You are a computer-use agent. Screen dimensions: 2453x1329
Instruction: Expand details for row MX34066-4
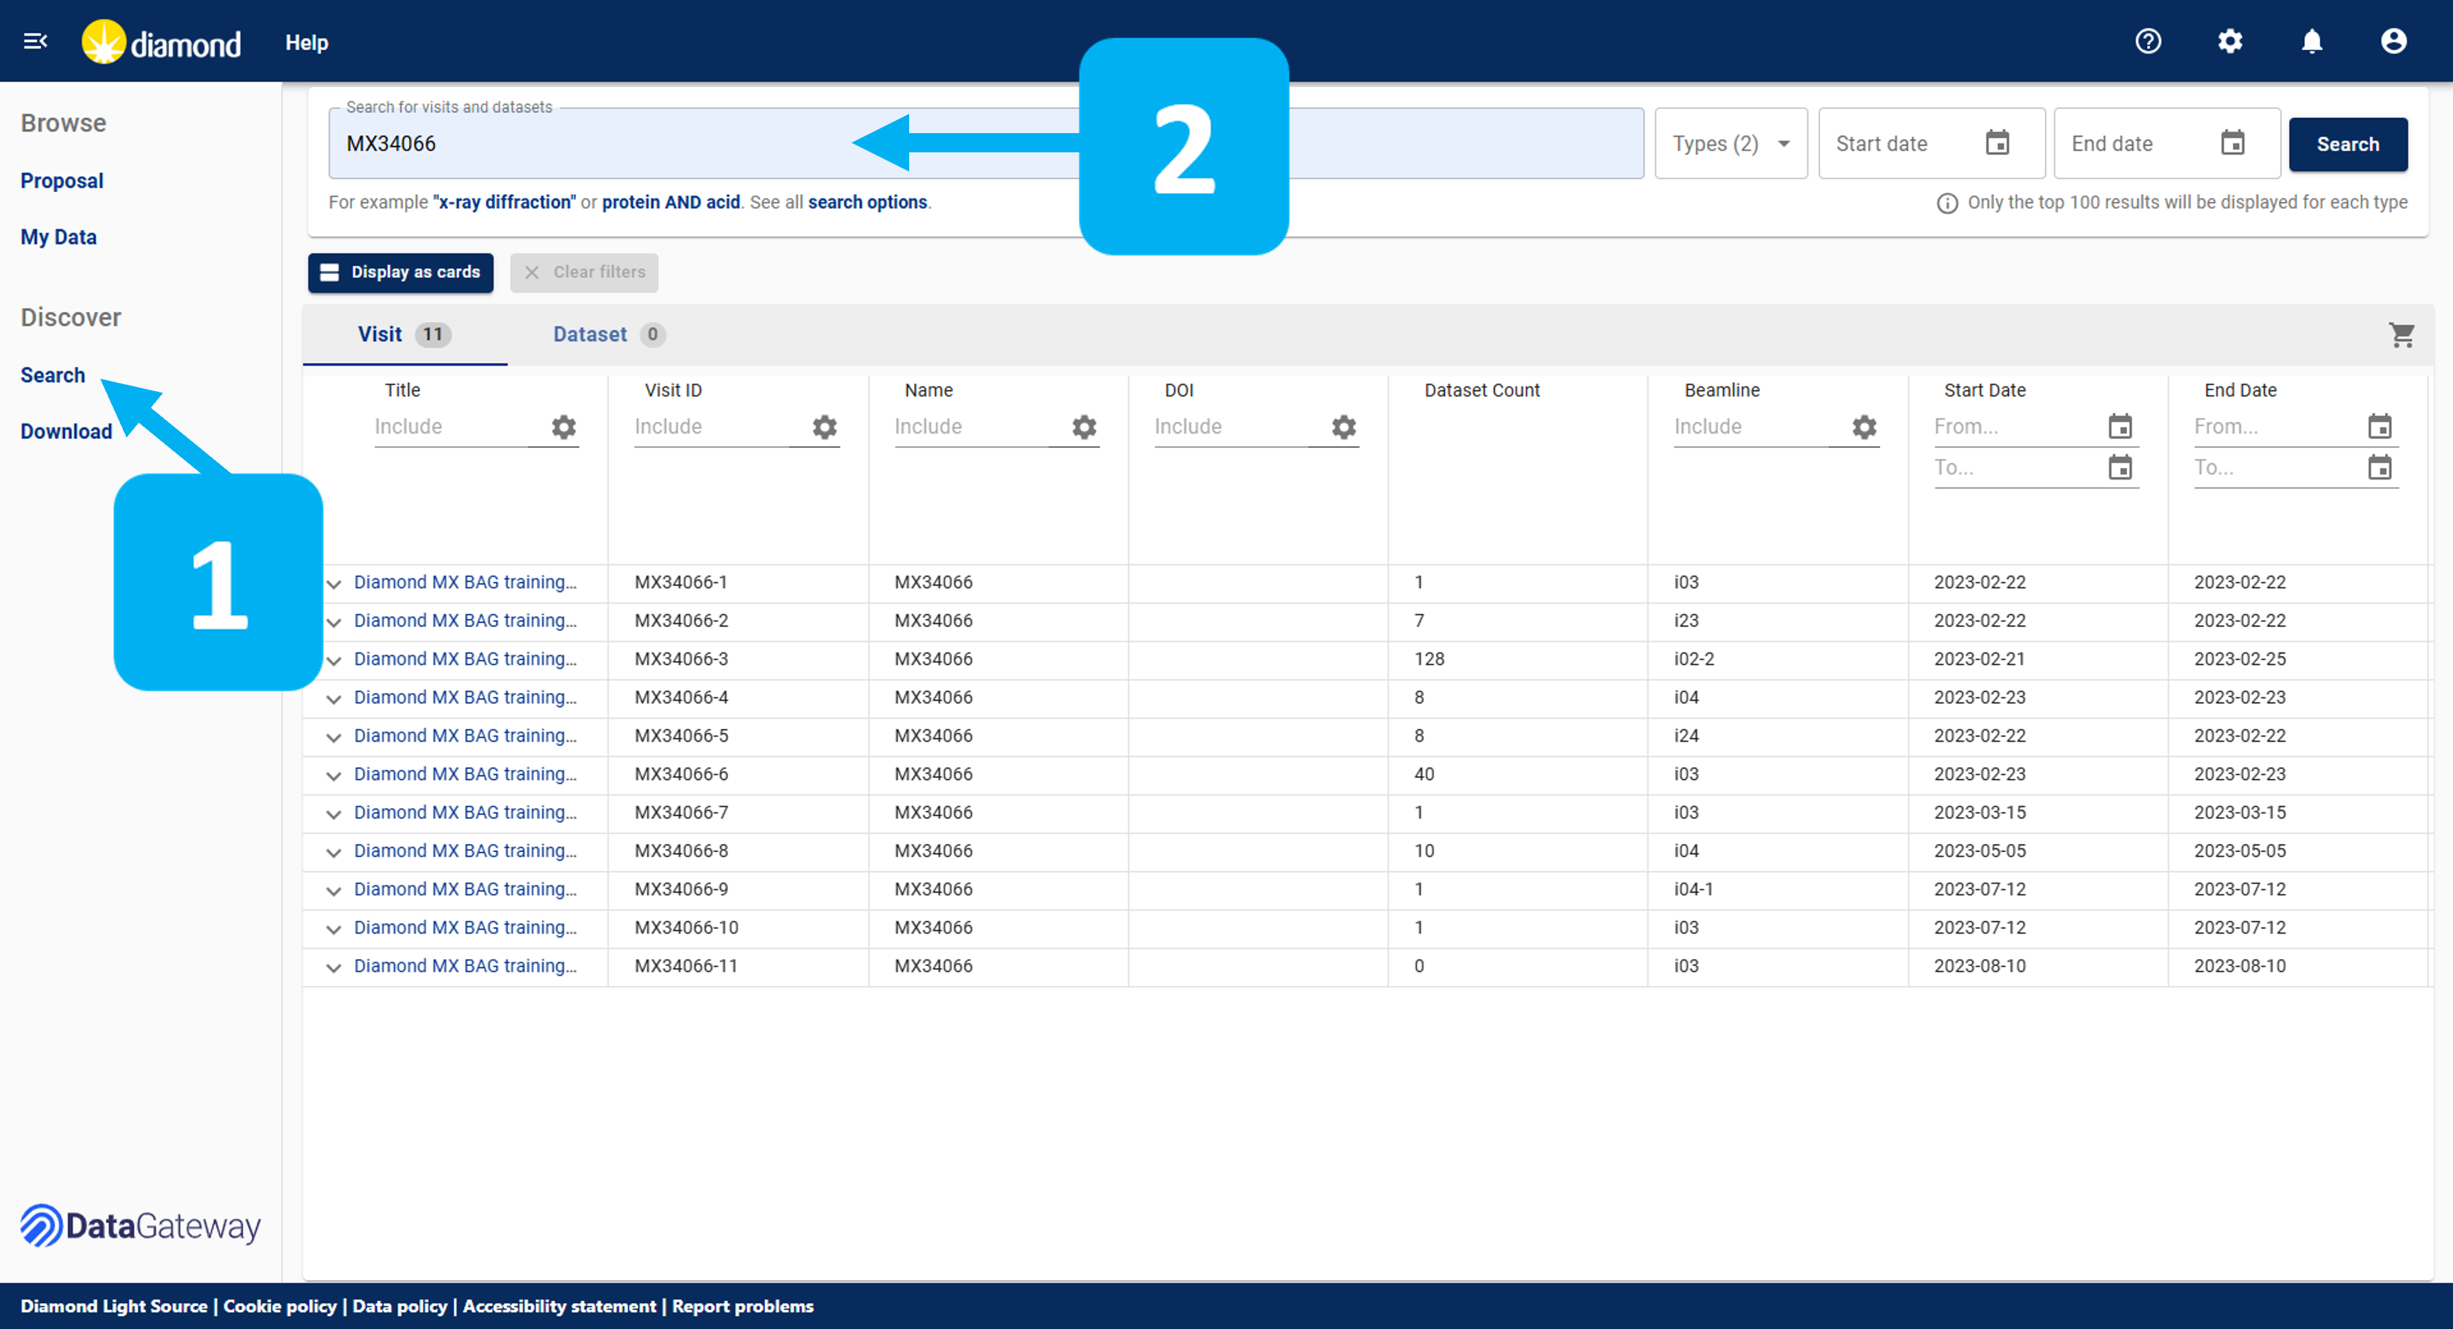click(x=333, y=698)
